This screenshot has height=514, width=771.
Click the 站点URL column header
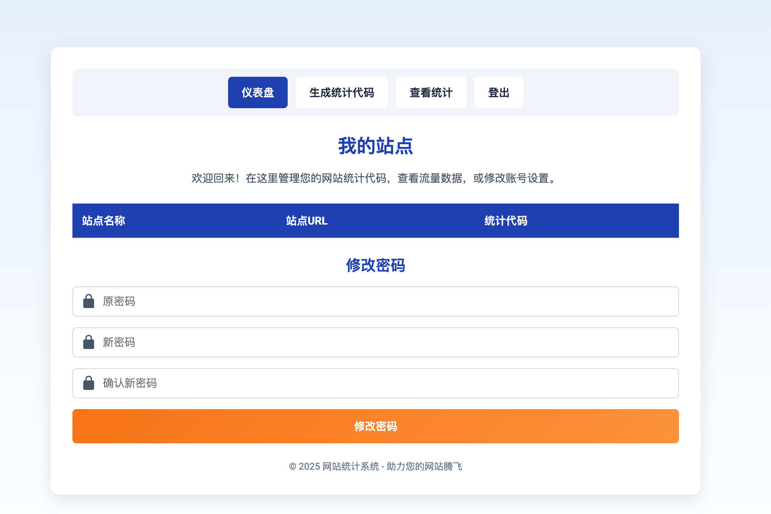(x=306, y=221)
